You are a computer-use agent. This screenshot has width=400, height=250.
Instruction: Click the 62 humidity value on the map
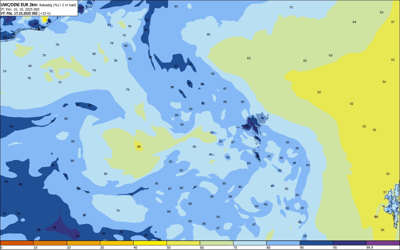coord(305,61)
